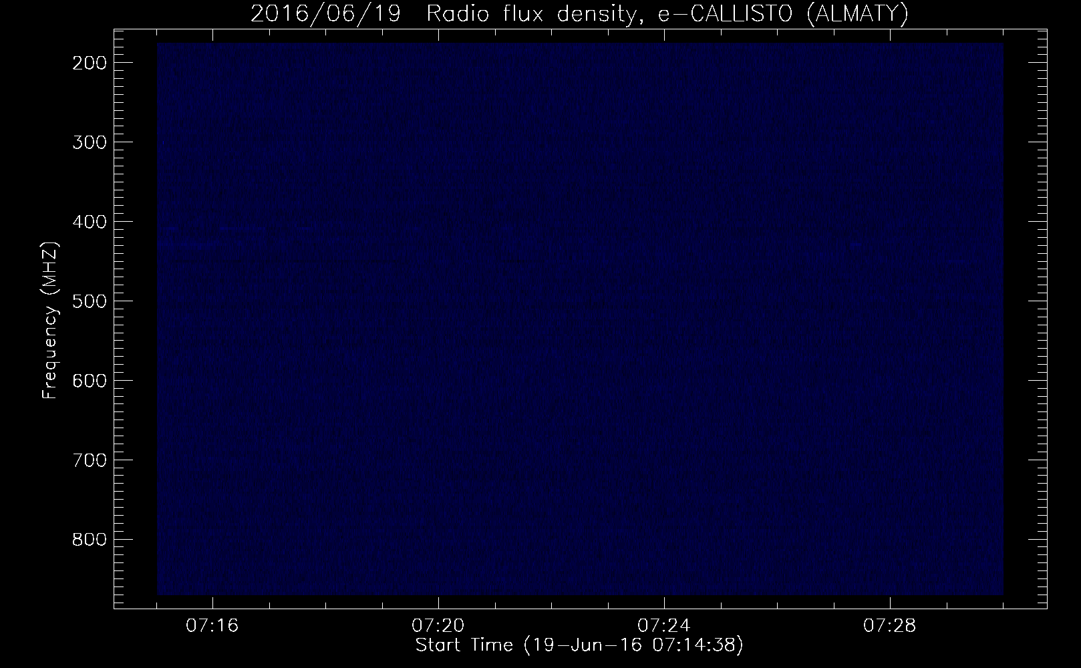Click the 500 frequency tick label
The height and width of the screenshot is (668, 1081).
point(89,301)
